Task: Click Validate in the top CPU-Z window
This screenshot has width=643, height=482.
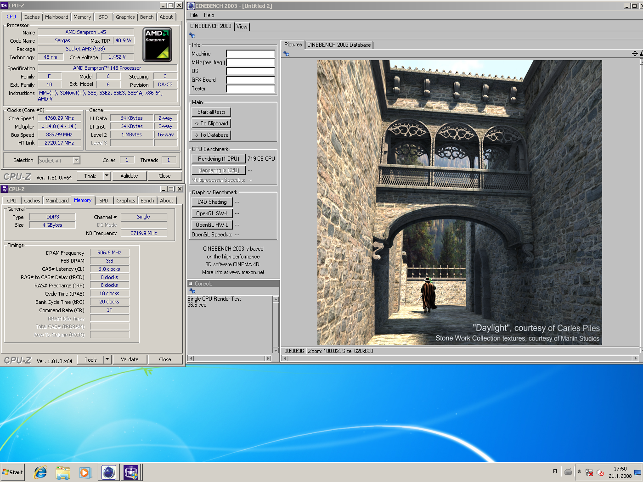Action: pos(129,176)
